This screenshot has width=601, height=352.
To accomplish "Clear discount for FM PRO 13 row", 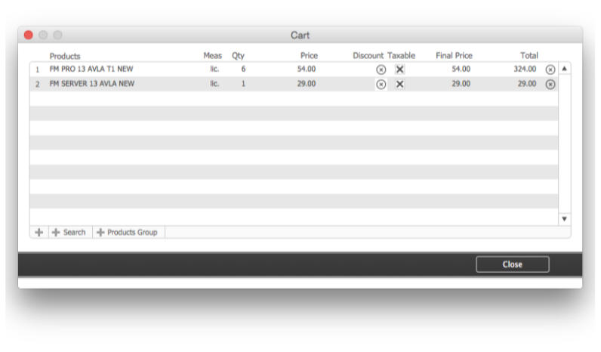I will pyautogui.click(x=381, y=69).
